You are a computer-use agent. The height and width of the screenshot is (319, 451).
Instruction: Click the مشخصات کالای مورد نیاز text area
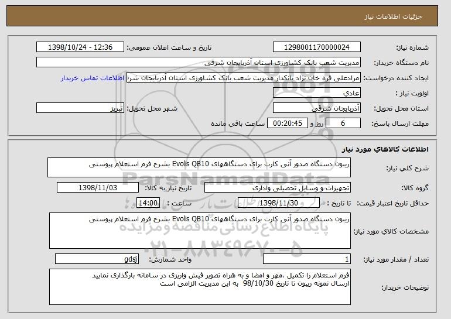point(200,231)
